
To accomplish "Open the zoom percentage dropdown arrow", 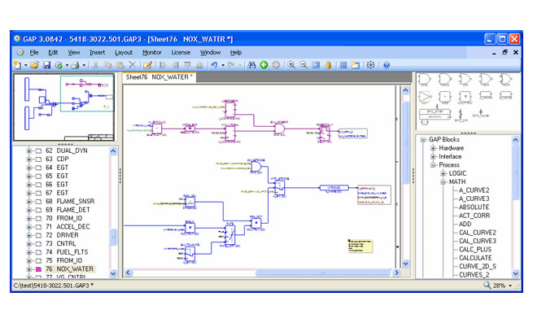I will click(510, 286).
